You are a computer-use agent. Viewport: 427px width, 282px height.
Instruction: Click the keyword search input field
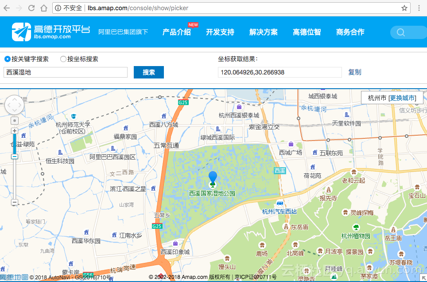pyautogui.click(x=66, y=72)
